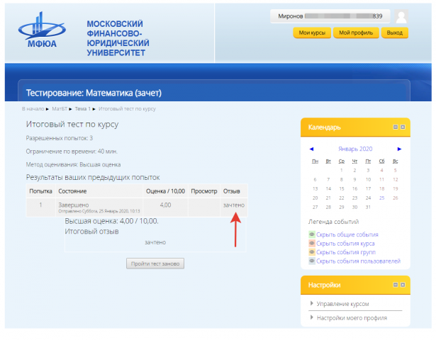
Task: Click the Выход logout button
Action: click(x=395, y=33)
